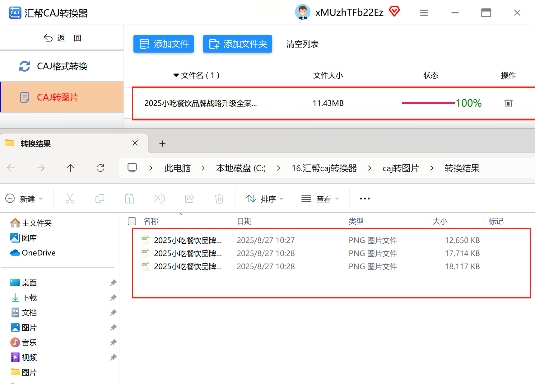Image resolution: width=535 pixels, height=384 pixels.
Task: Click the Explorer toolbar trash delete icon
Action: click(x=219, y=199)
